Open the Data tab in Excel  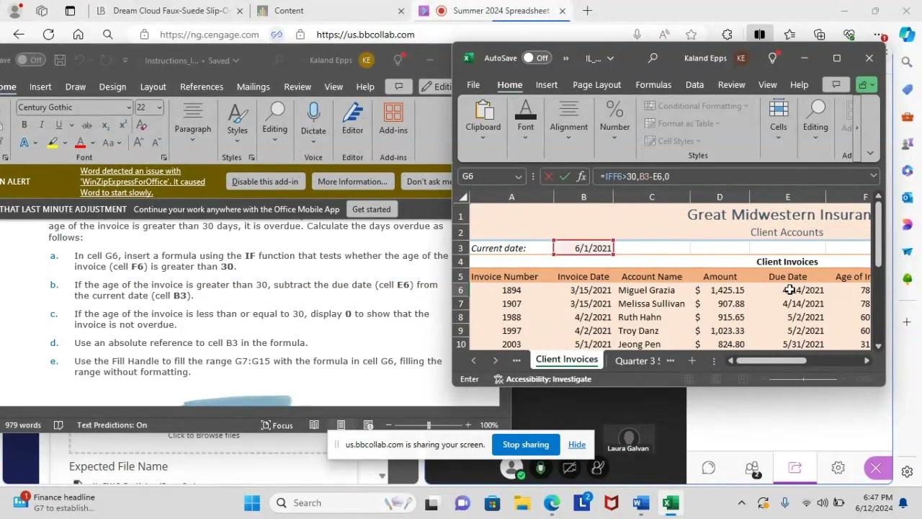pos(694,85)
